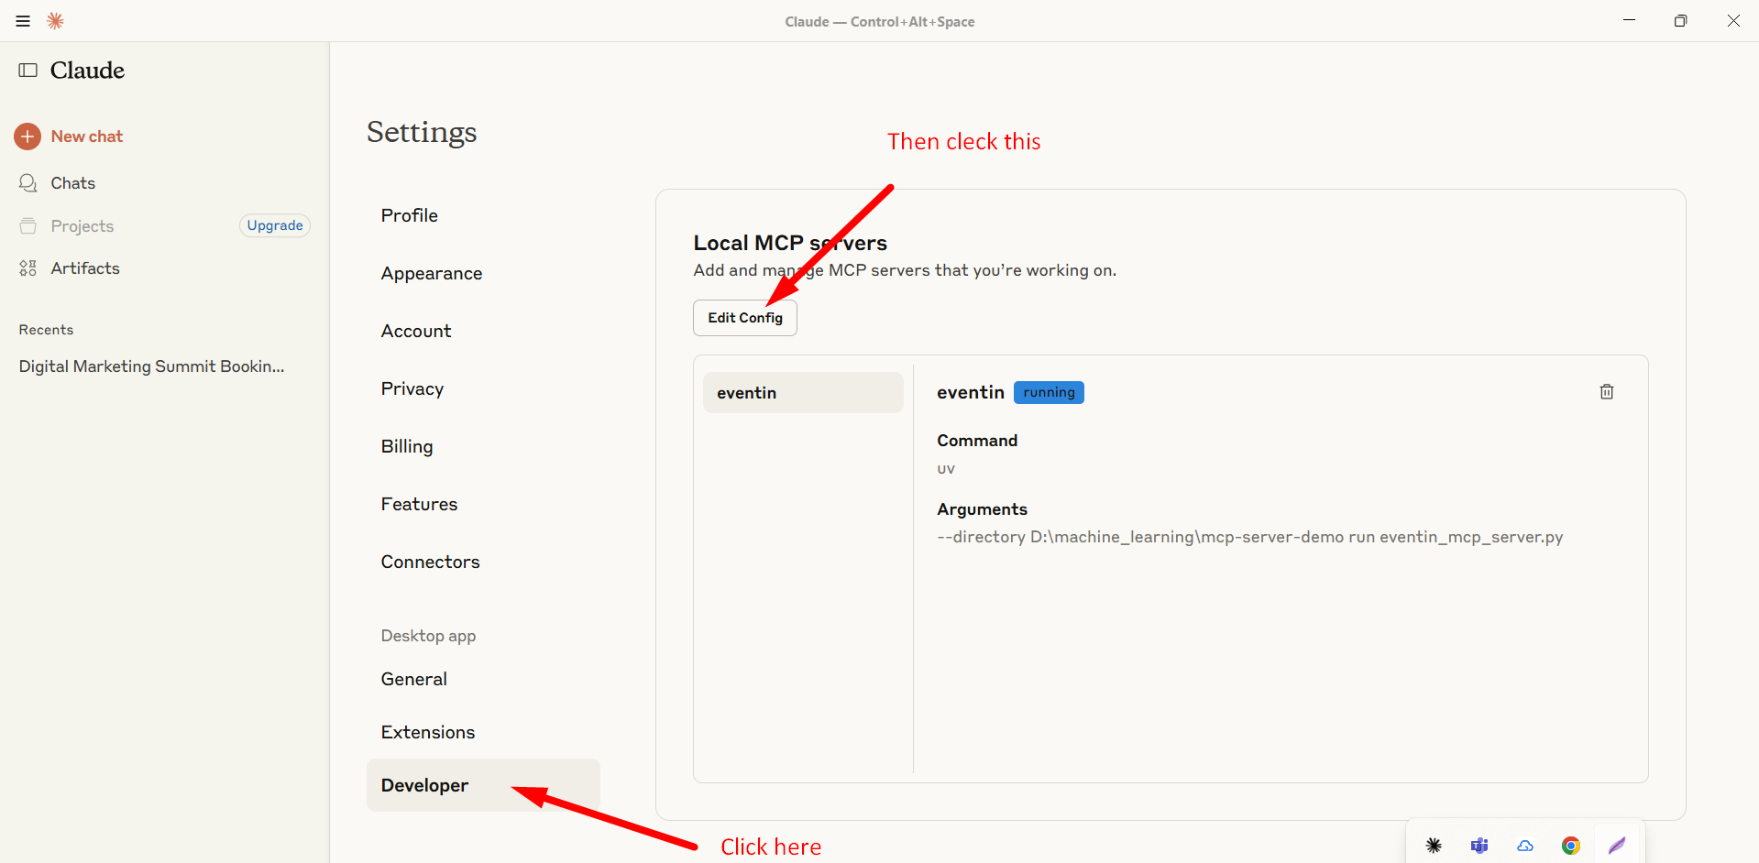
Task: Click the cloud sync icon in system tray
Action: click(x=1525, y=846)
